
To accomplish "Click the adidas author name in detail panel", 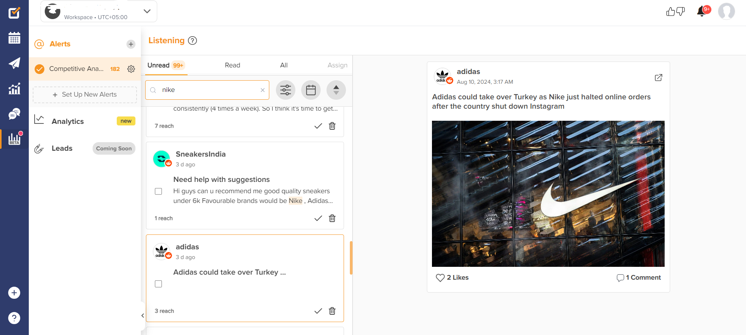I will (468, 72).
